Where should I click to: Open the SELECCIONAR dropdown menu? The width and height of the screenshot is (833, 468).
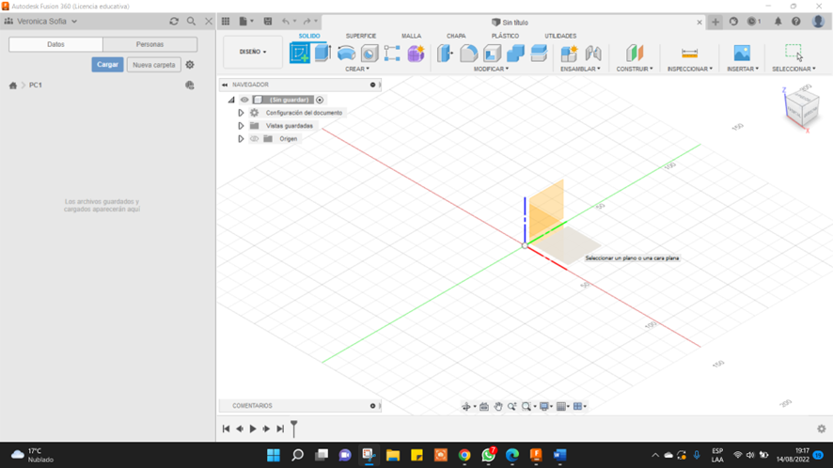[794, 69]
